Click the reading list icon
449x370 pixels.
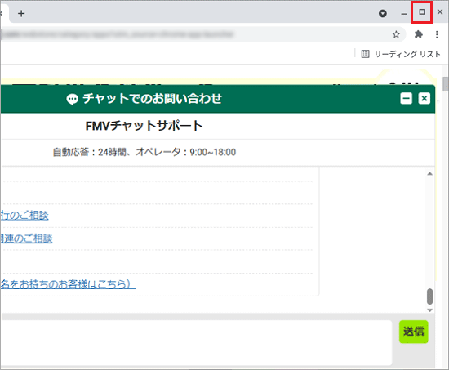pos(365,54)
